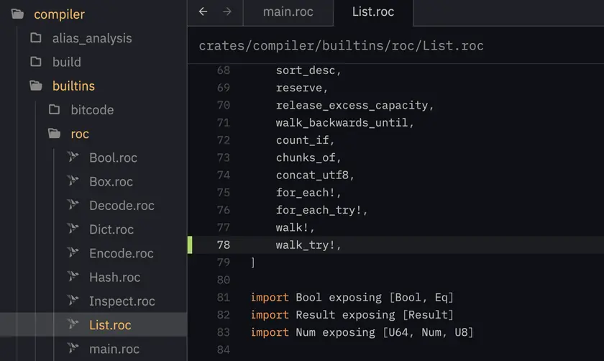Switch to the main.roc tab

[288, 12]
